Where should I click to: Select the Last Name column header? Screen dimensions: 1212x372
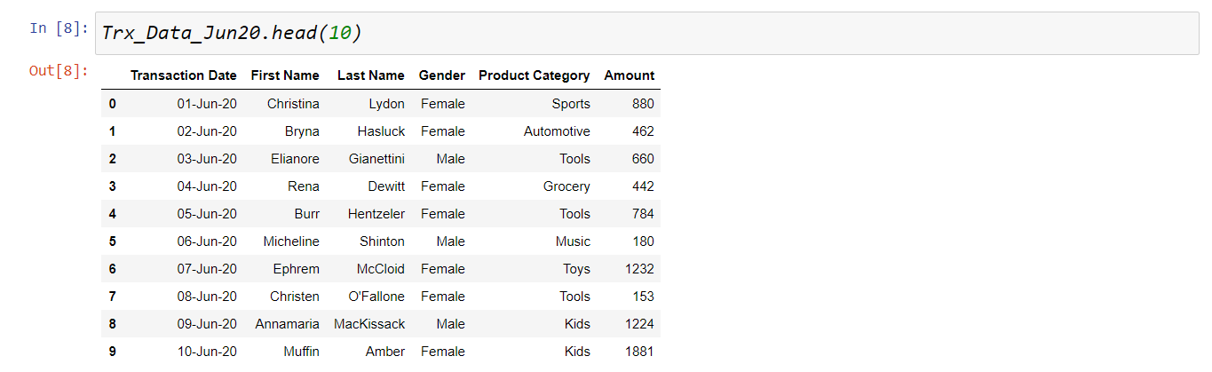(x=371, y=75)
